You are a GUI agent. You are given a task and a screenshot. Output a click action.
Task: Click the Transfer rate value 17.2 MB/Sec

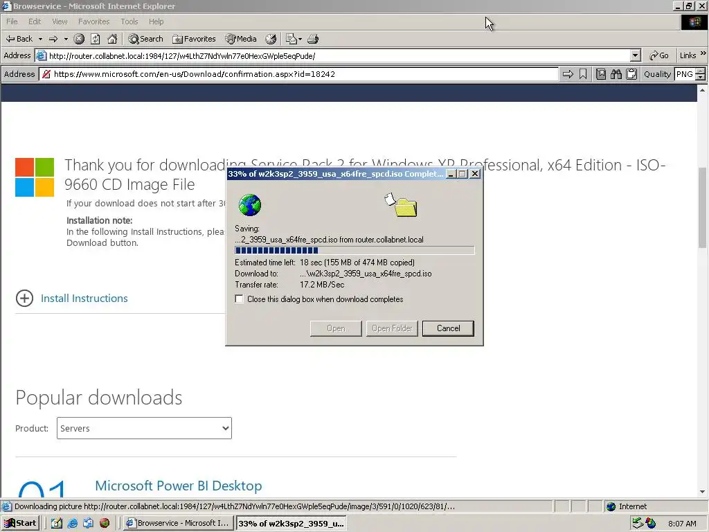(x=322, y=285)
